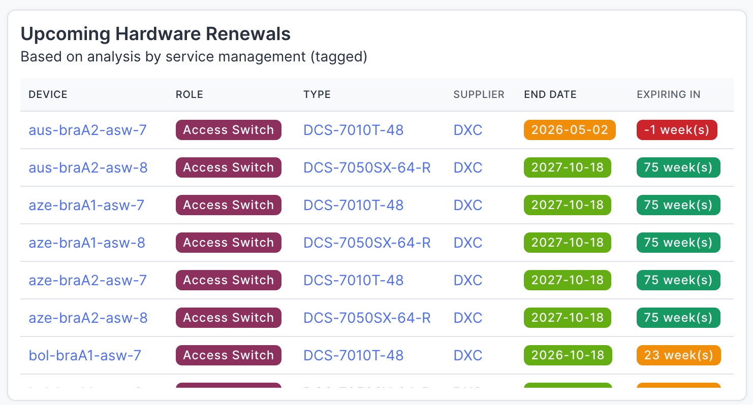
Task: Click 2027-10-18 end date for aze-braA2-asw-8
Action: 568,318
